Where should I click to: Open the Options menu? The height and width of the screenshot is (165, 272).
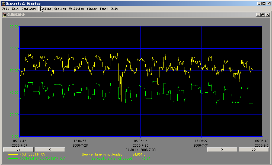[x=60, y=9]
